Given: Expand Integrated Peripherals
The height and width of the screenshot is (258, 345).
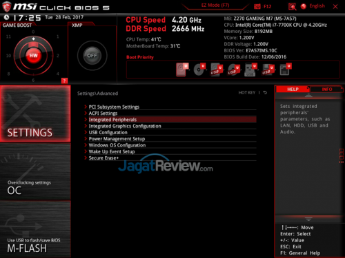Looking at the screenshot, I should tap(170, 120).
